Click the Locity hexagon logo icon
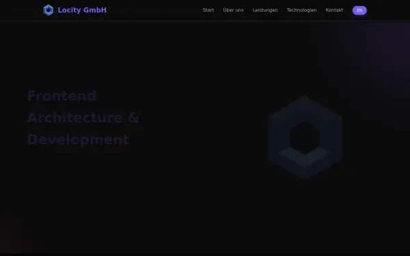Image resolution: width=410 pixels, height=256 pixels. pos(48,10)
